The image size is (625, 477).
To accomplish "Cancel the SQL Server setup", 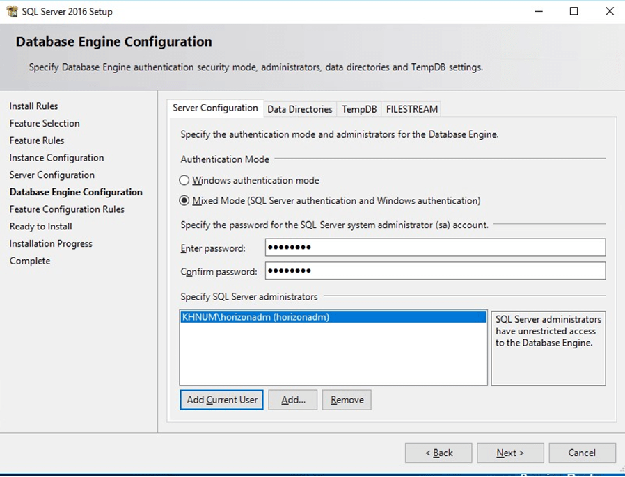I will tap(582, 453).
